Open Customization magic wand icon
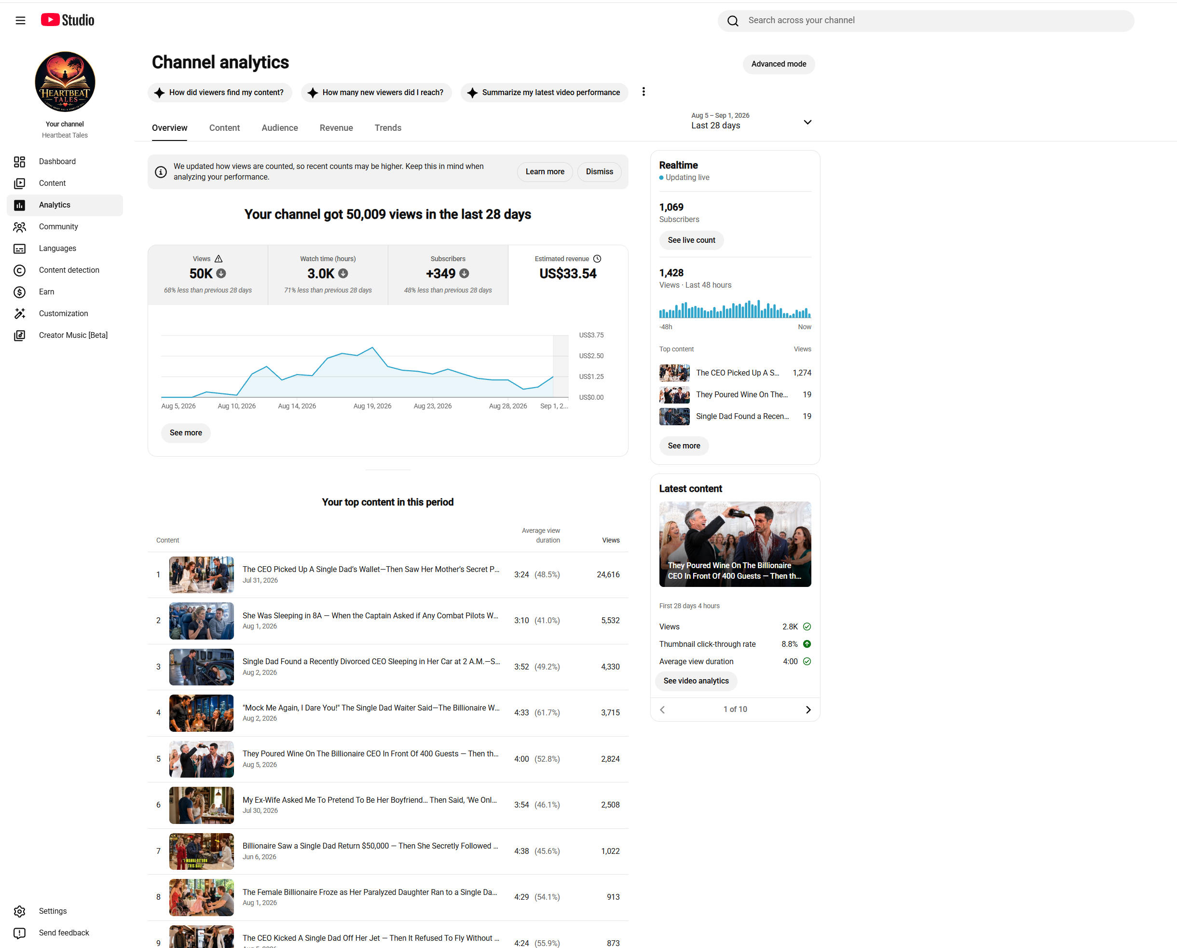Screen dimensions: 1177x948 click(20, 314)
